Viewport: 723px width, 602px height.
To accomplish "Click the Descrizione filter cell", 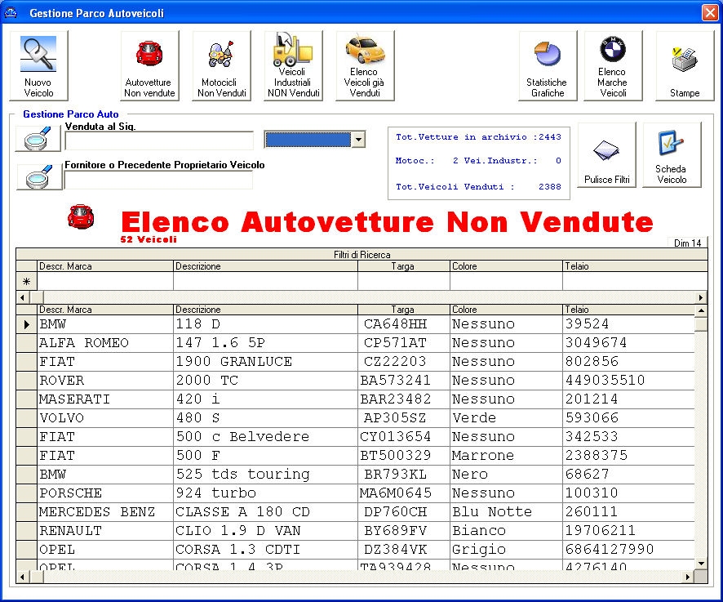I will pyautogui.click(x=265, y=281).
